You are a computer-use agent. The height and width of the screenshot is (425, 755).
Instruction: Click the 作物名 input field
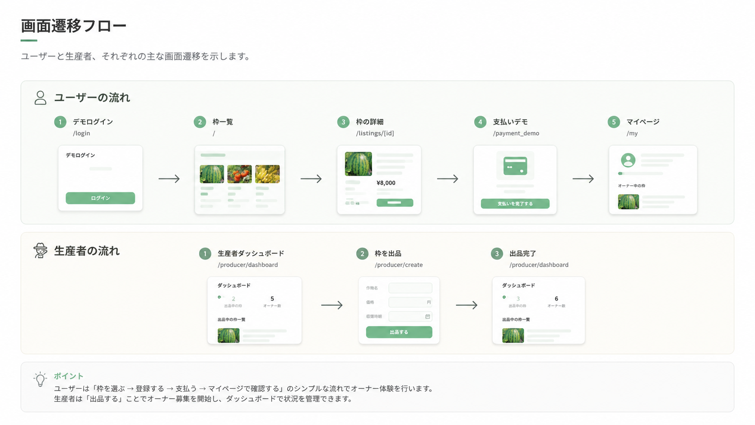click(410, 288)
